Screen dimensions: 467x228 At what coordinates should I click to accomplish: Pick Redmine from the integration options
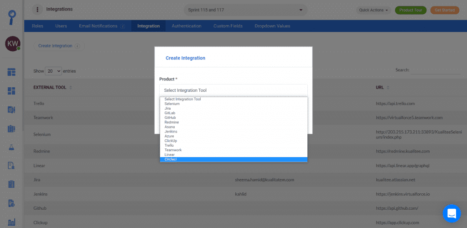tap(233, 122)
